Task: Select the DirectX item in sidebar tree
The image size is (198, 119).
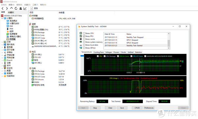Action: [x=10, y=60]
